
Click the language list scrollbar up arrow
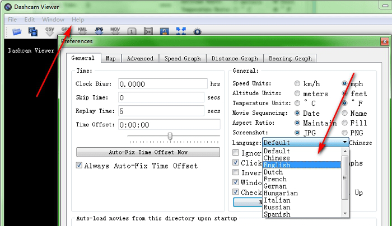pyautogui.click(x=345, y=151)
